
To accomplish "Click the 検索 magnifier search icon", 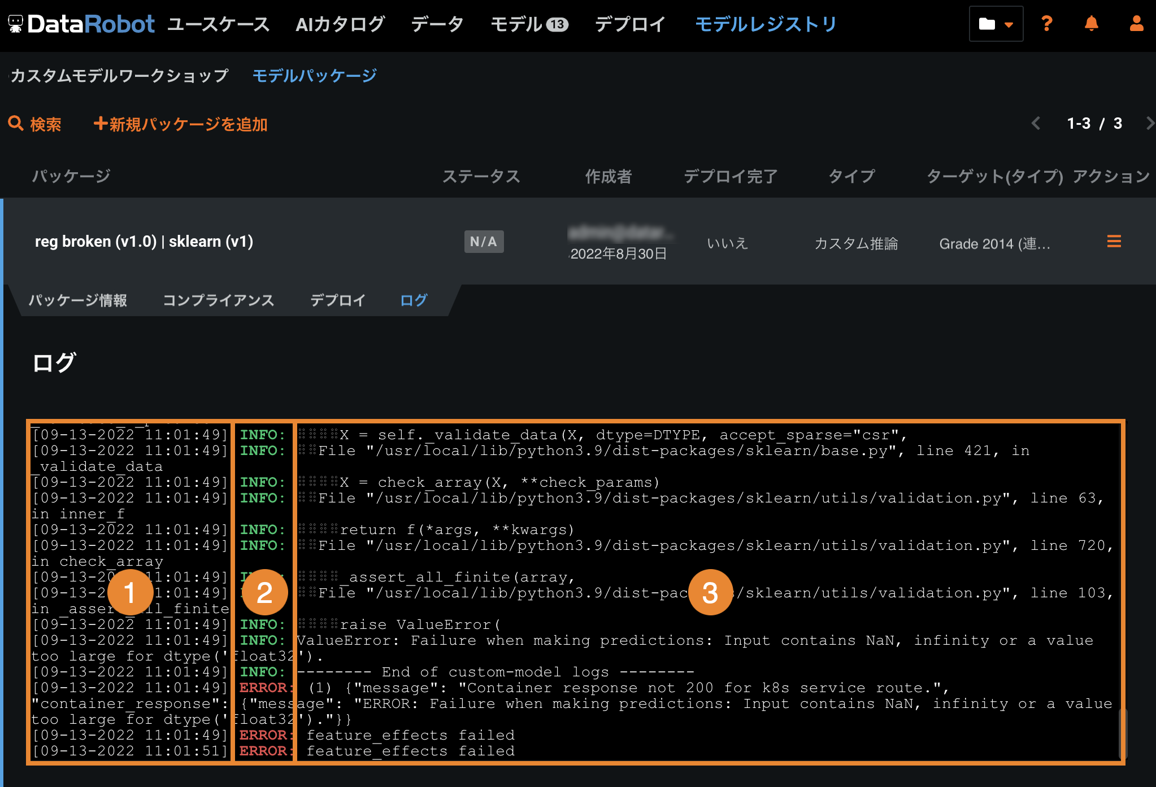I will point(15,124).
